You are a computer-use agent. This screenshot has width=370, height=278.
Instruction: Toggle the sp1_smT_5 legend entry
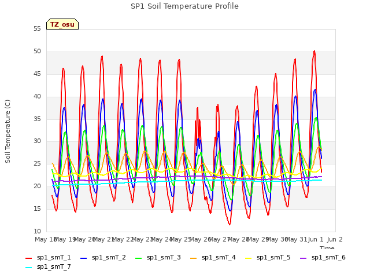pos(268,257)
